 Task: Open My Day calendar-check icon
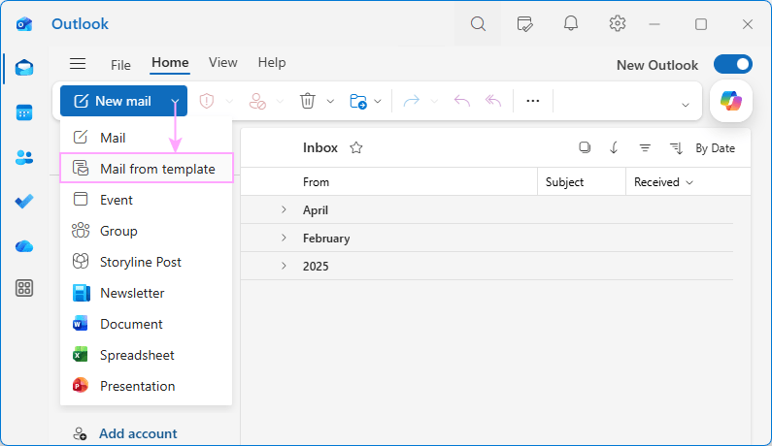(x=524, y=23)
